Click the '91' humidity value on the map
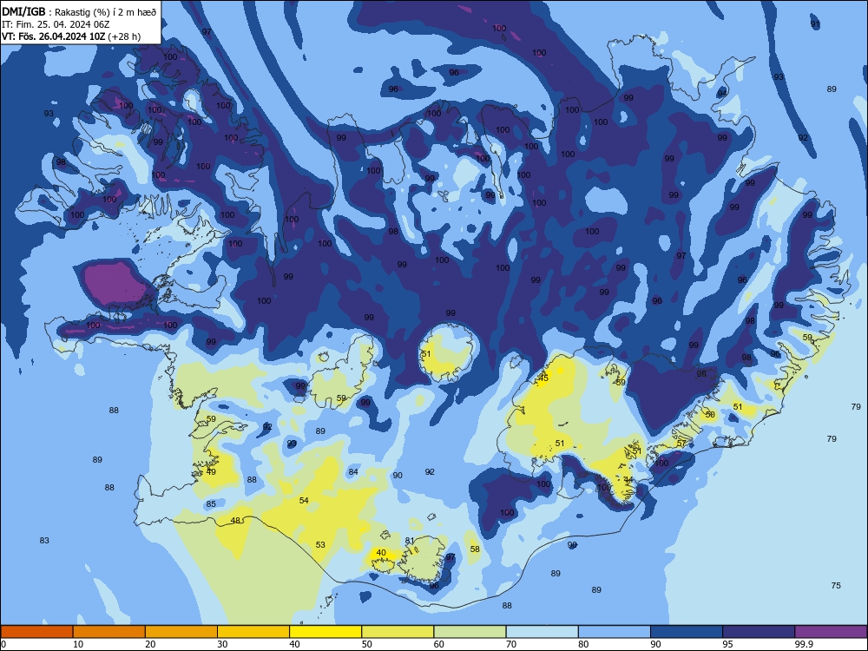 (x=815, y=24)
